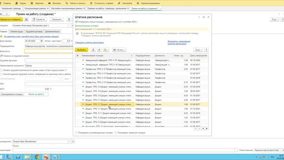The width and height of the screenshot is (284, 160).
Task: Click the Server Manager icon in taskbar
Action: coord(9,157)
